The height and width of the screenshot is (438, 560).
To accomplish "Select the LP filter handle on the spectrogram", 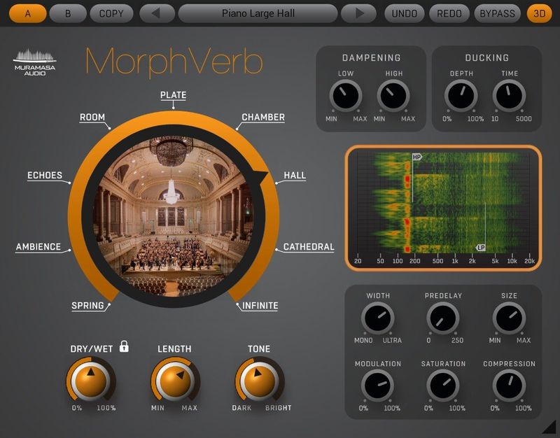I will 480,246.
